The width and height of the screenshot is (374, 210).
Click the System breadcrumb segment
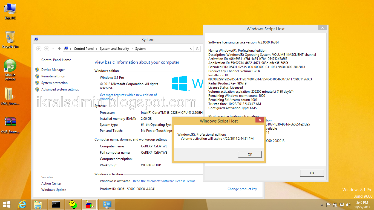click(x=140, y=49)
